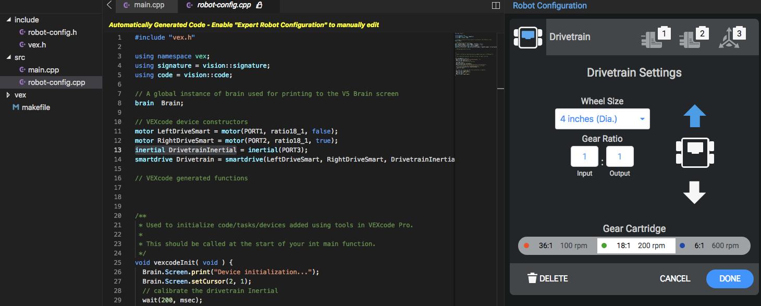Click the "brain Brain;" code line
Image resolution: width=761 pixels, height=306 pixels.
[159, 103]
